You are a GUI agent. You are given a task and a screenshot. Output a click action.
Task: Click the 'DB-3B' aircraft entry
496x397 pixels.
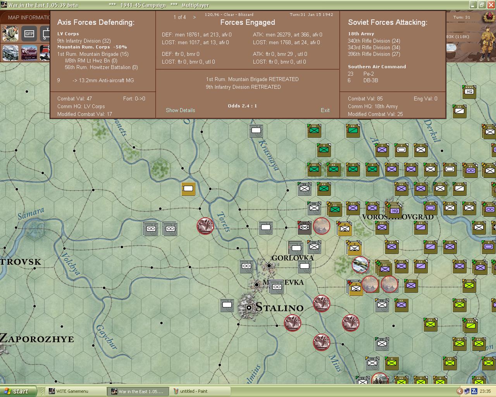click(370, 80)
